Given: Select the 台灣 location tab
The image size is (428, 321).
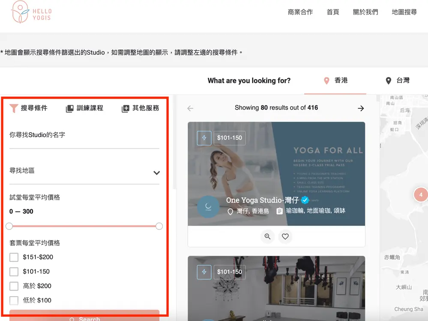Looking at the screenshot, I should pos(397,80).
